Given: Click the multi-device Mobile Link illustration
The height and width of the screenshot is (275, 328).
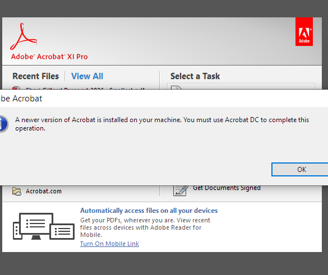Looking at the screenshot, I should (44, 226).
